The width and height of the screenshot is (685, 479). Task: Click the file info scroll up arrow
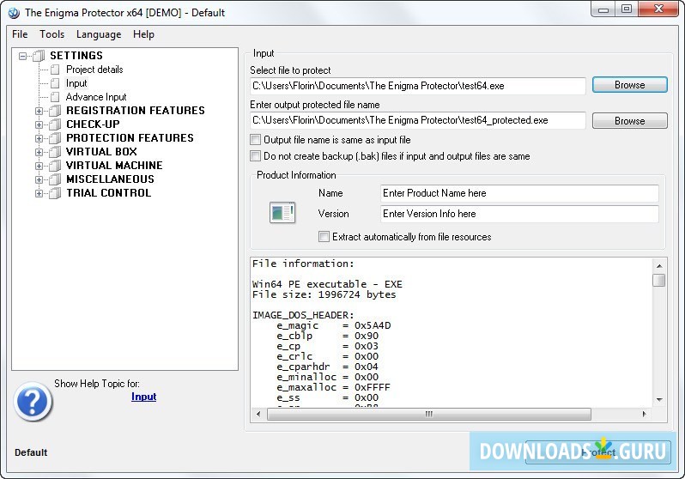[658, 266]
